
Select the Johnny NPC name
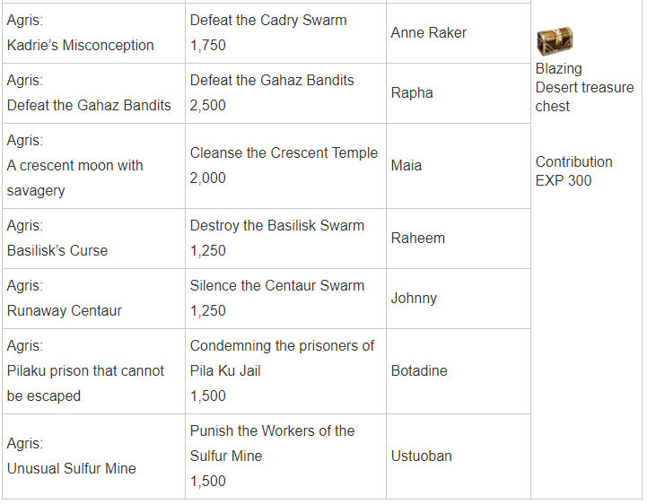414,299
